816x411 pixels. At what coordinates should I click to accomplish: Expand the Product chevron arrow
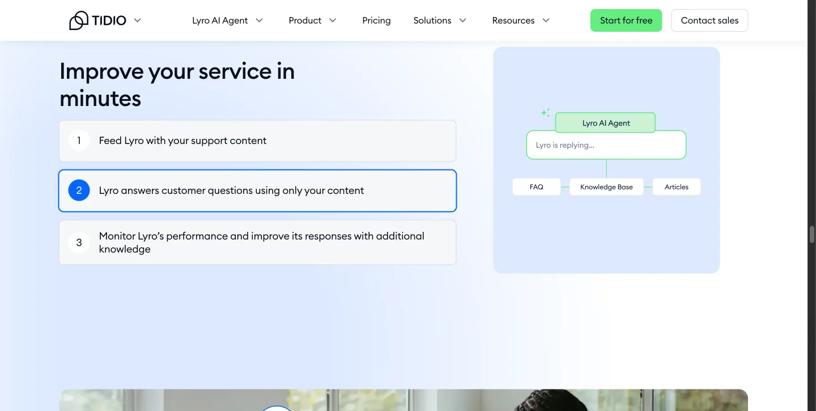[333, 20]
